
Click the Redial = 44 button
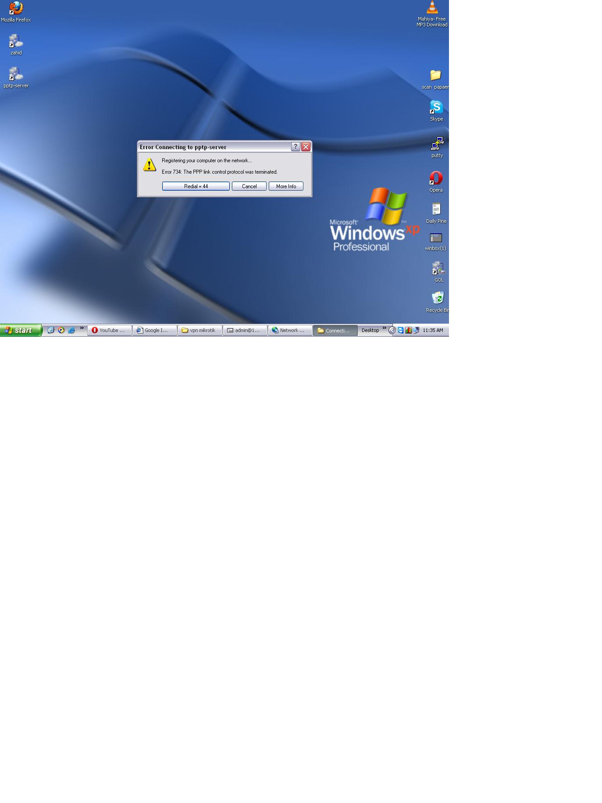196,186
